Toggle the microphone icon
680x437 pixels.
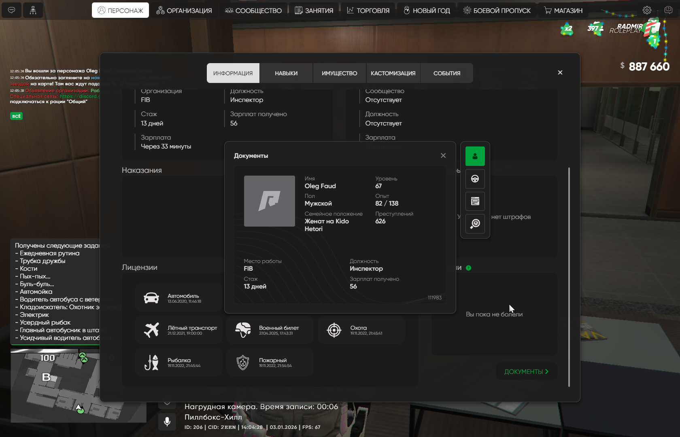point(167,422)
